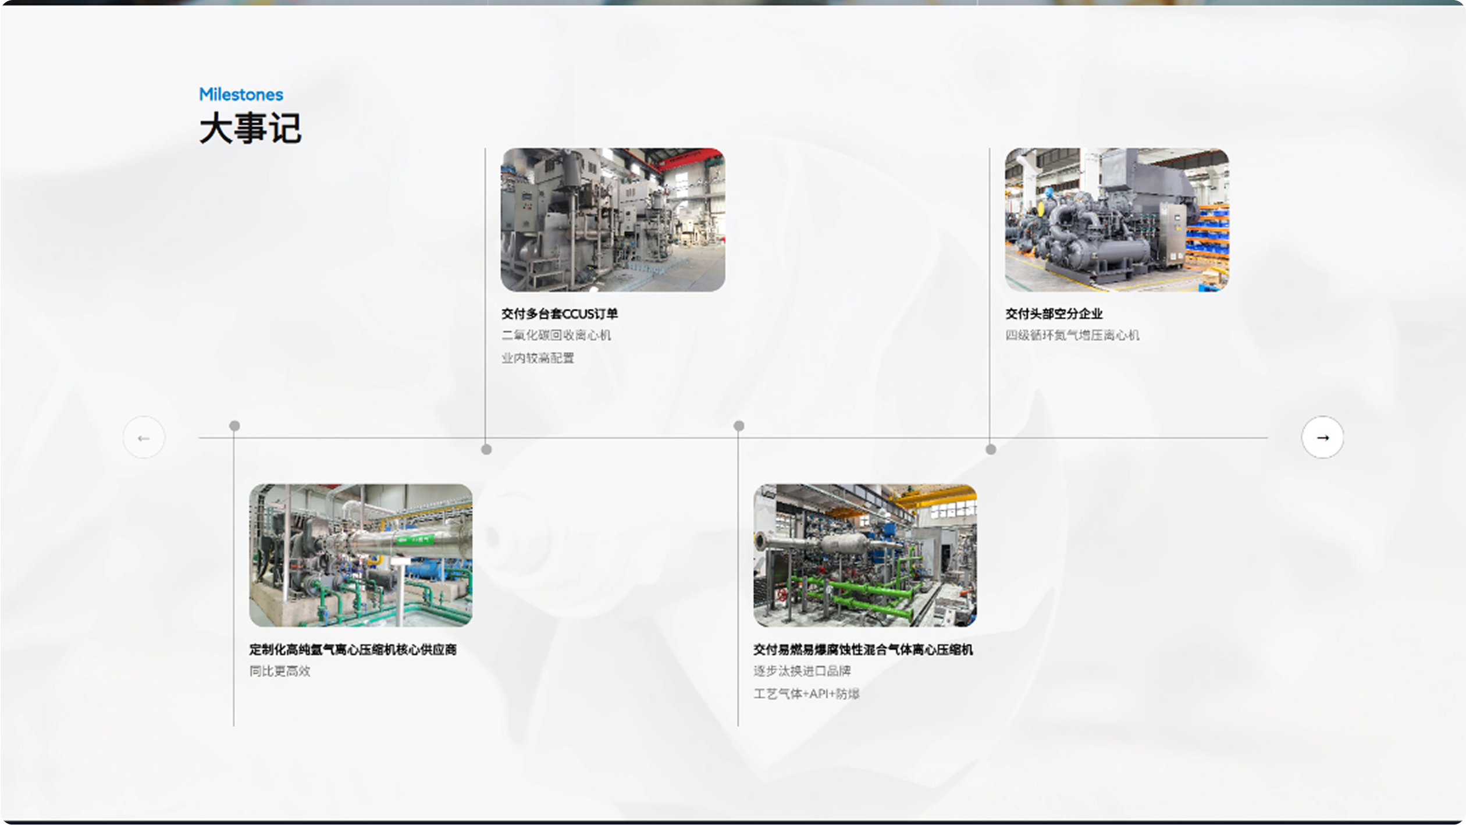Click the Milestones blue heading
1466x825 pixels.
point(241,94)
